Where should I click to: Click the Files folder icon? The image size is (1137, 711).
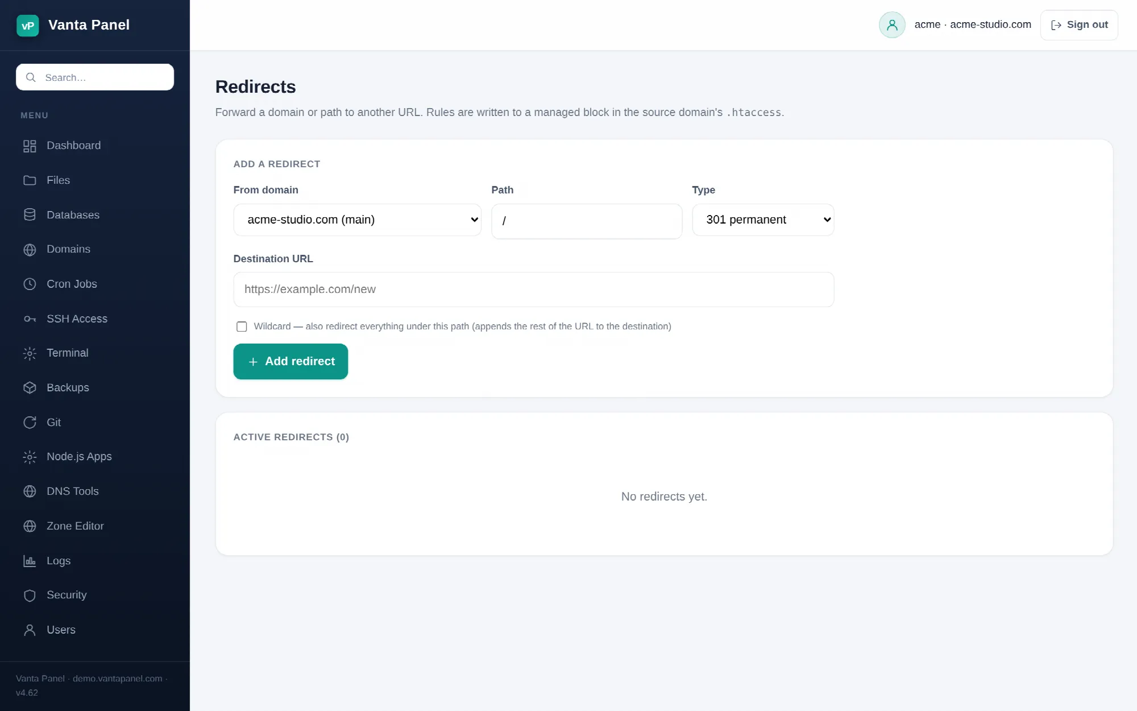click(x=30, y=180)
